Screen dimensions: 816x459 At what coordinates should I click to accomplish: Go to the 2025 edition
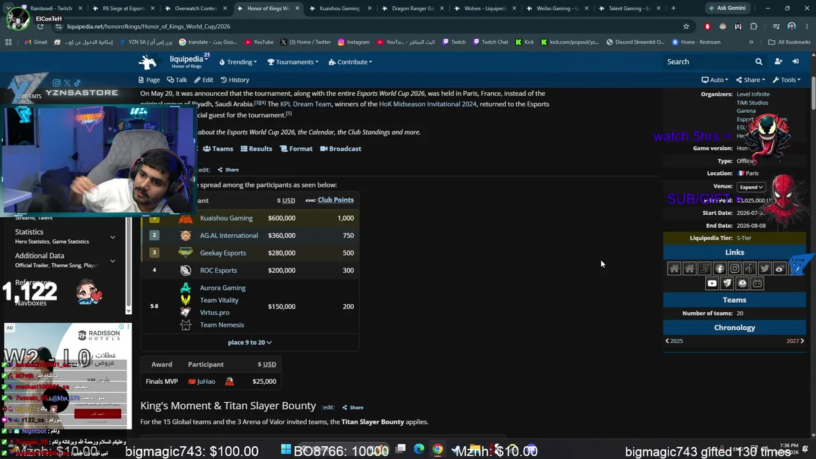click(x=674, y=341)
